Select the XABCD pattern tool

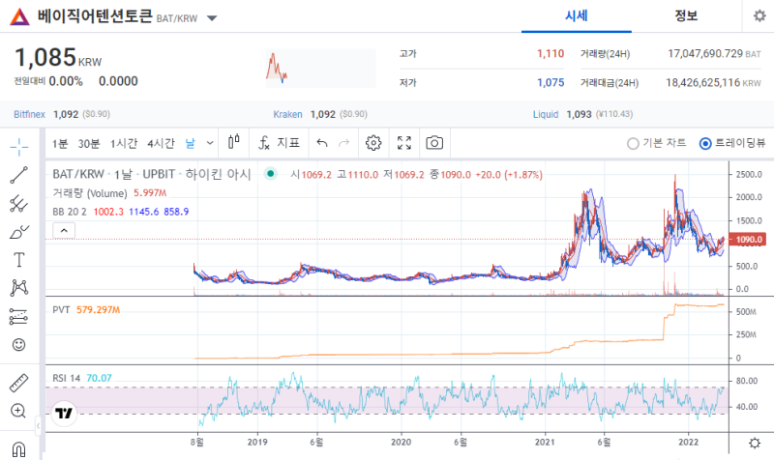18,288
